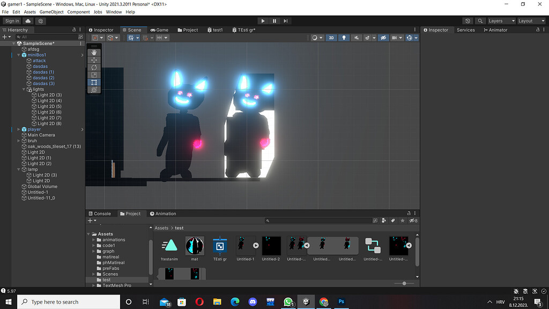This screenshot has width=549, height=309.
Task: Click the Play button to run the game
Action: click(x=262, y=21)
